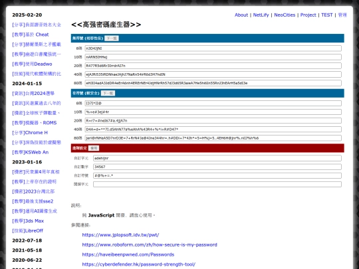Open the roboform how-secure-is-my-password link
This screenshot has height=269, width=359.
click(x=150, y=244)
